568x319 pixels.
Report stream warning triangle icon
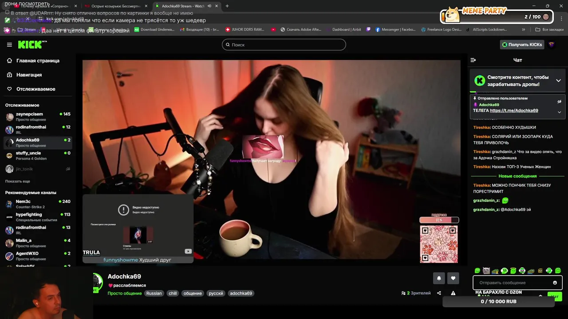pos(453,293)
